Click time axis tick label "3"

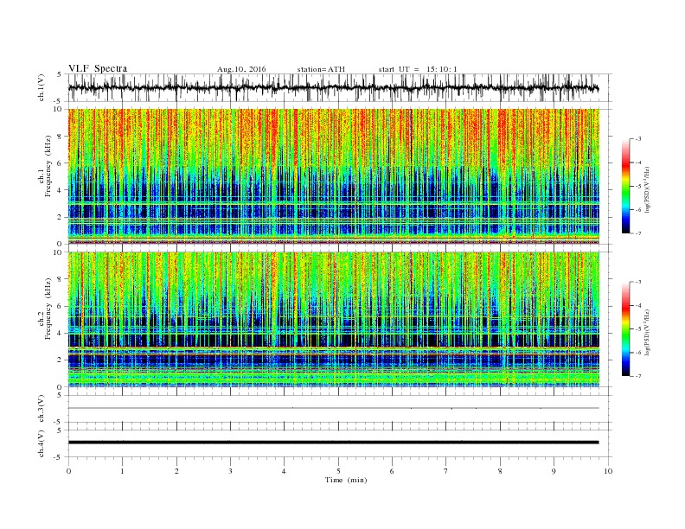tap(230, 471)
